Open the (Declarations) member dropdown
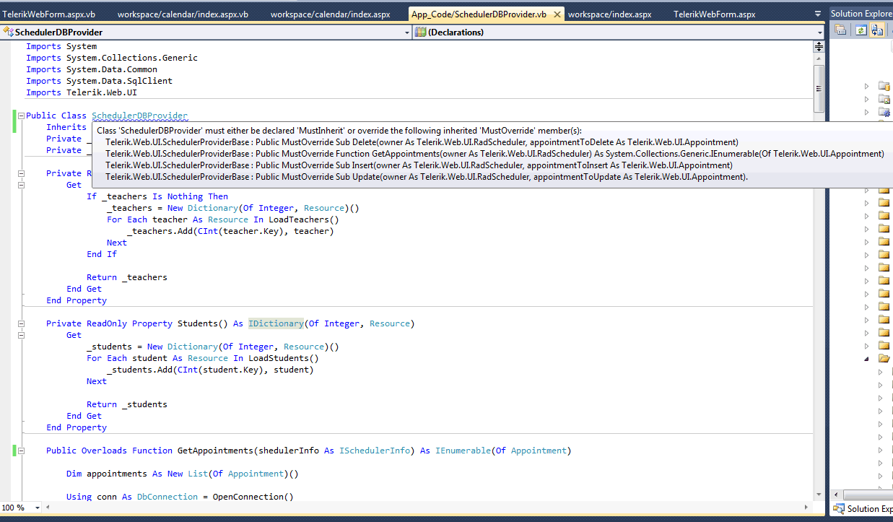This screenshot has height=522, width=893. point(820,32)
